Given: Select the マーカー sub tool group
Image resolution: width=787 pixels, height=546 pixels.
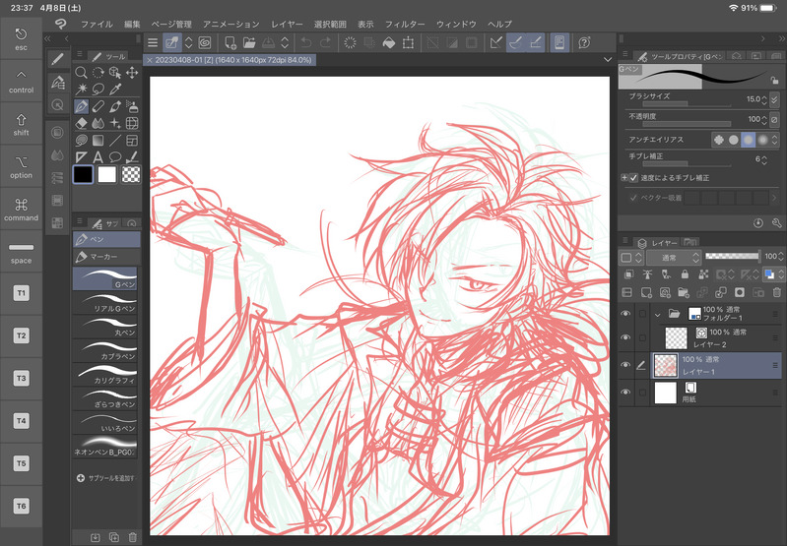Looking at the screenshot, I should 106,257.
